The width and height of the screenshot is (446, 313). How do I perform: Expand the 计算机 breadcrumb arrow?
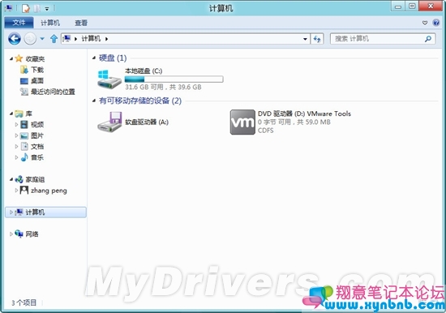point(107,39)
